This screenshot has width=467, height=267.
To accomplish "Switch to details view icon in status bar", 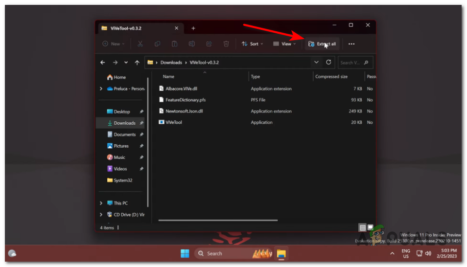I will tap(362, 228).
